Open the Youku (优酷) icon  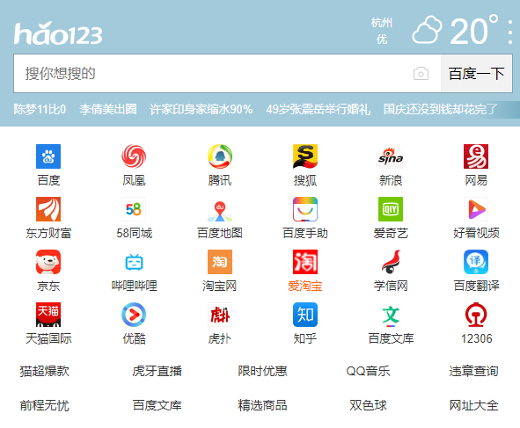pos(134,315)
